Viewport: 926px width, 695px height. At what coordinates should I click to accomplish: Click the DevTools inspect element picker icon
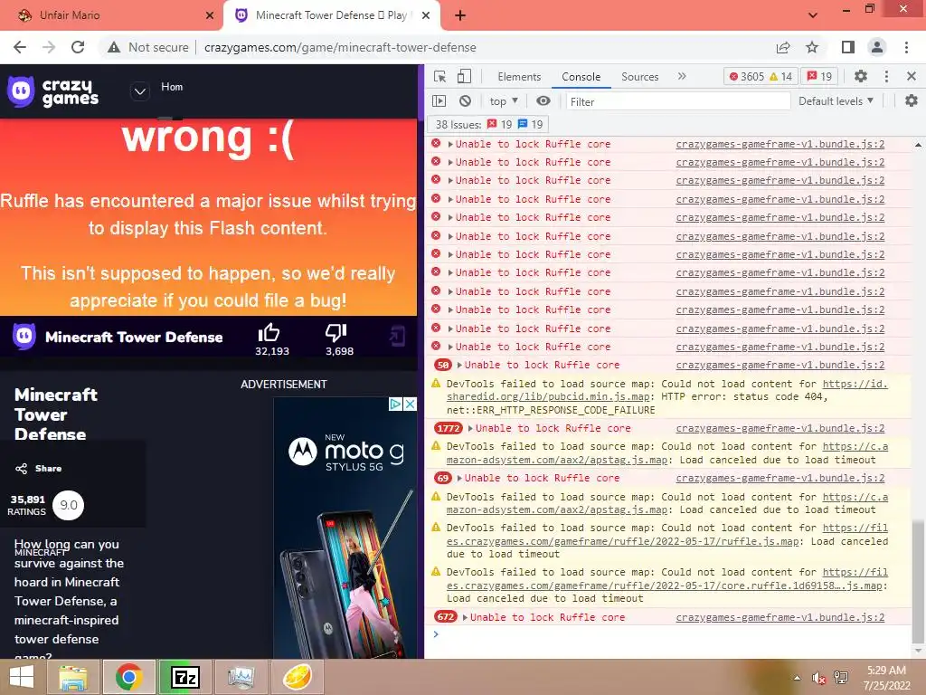[x=440, y=77]
